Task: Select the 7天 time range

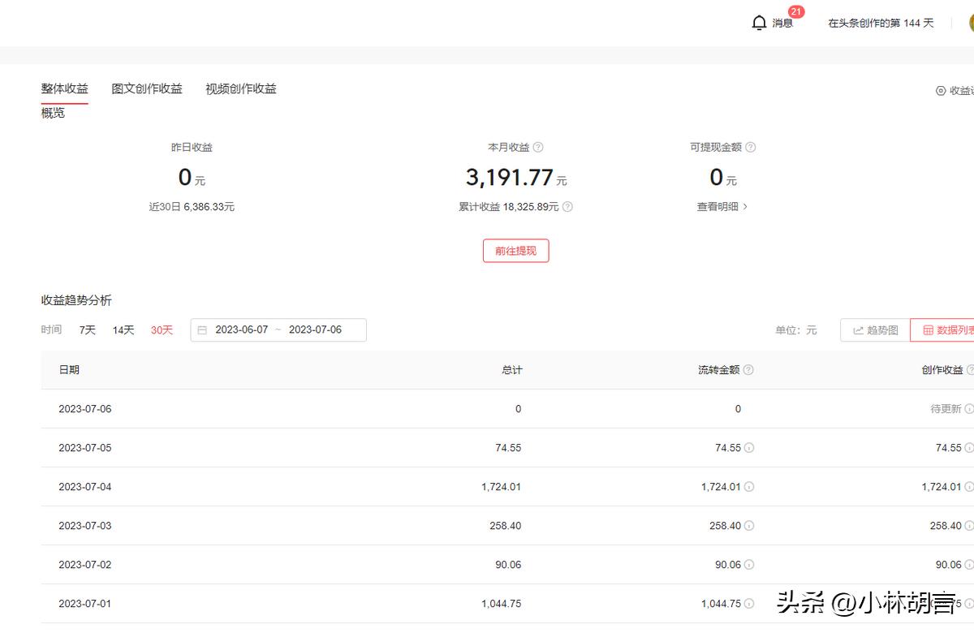Action: 88,330
